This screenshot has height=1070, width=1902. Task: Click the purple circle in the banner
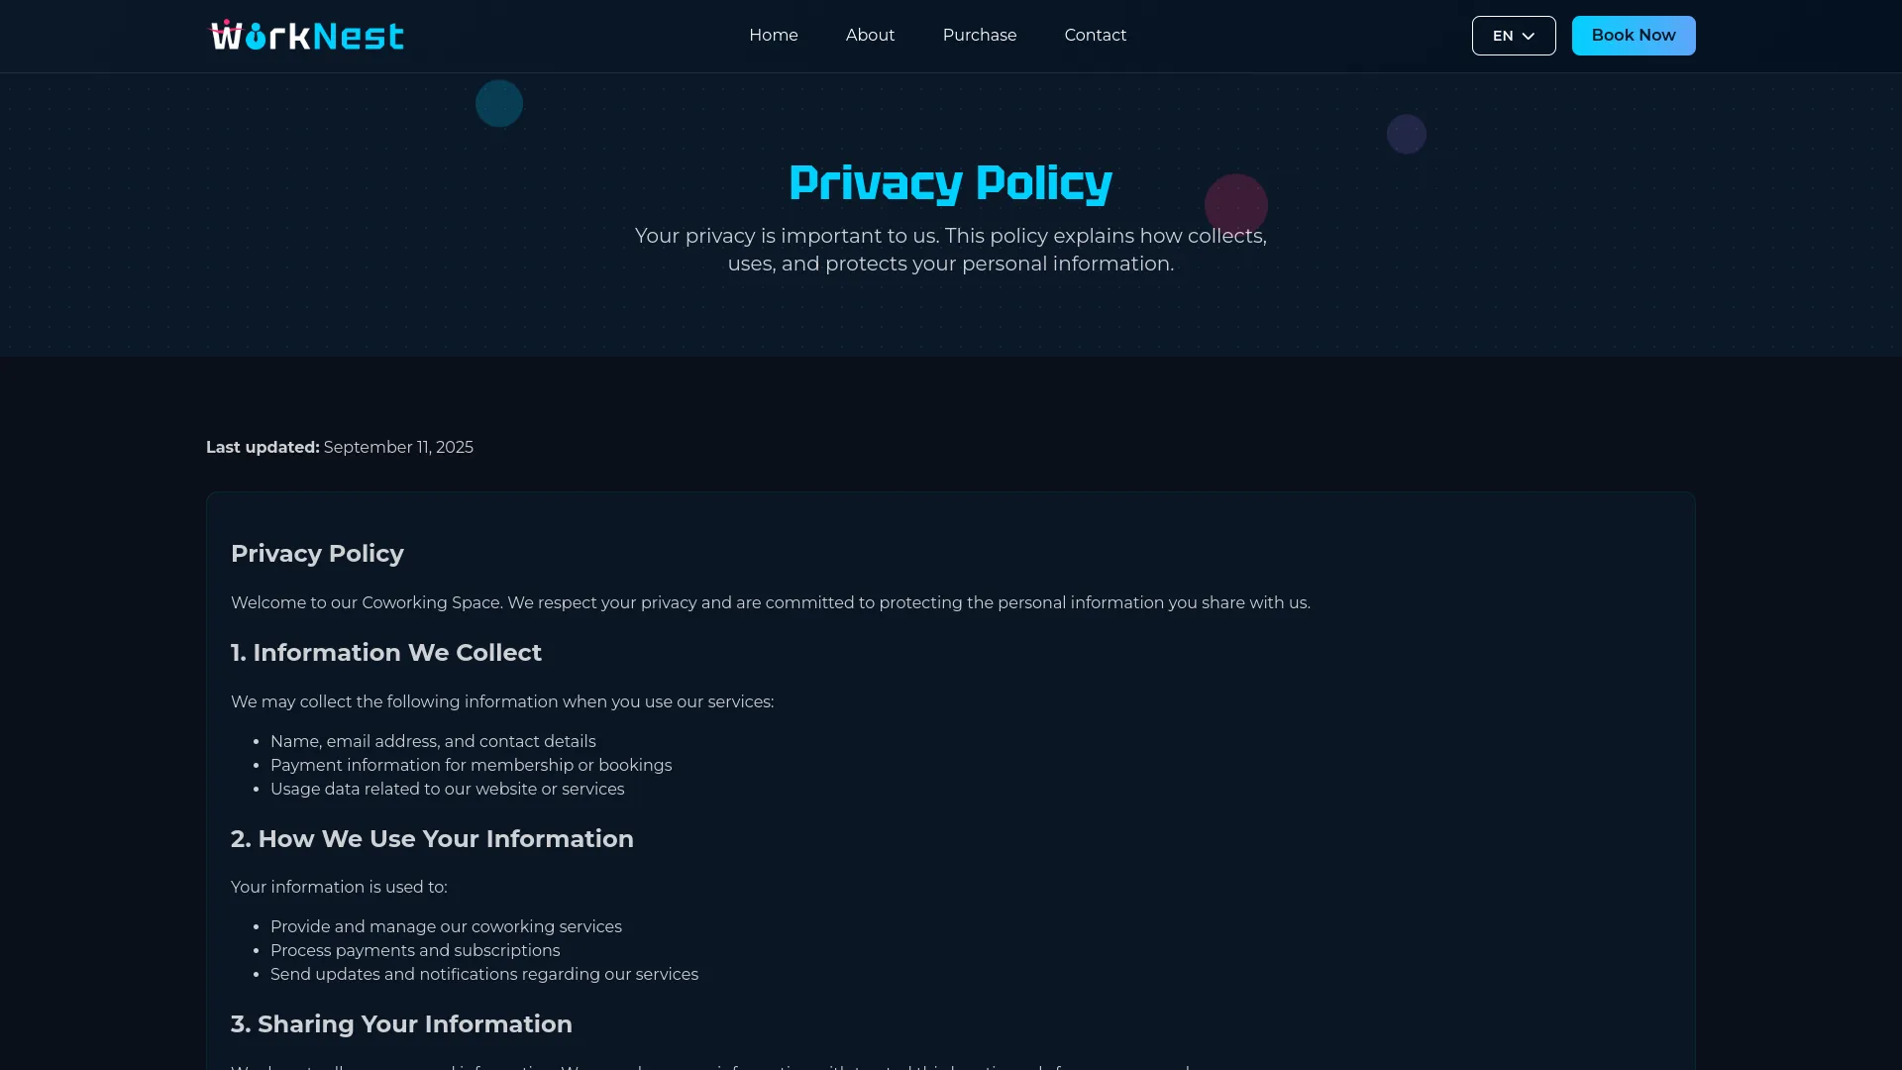coord(1407,134)
